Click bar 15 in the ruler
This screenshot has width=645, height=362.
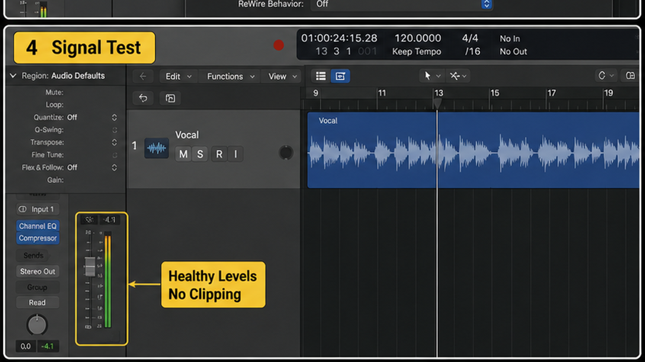495,93
